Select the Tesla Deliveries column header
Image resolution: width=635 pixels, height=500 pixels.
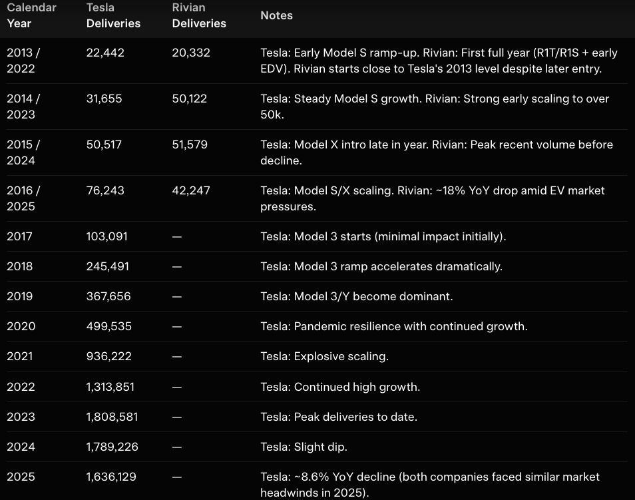point(113,15)
